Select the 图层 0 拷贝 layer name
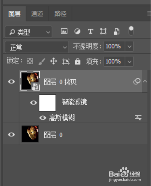Image resolution: width=151 pixels, height=186 pixels. [60, 82]
